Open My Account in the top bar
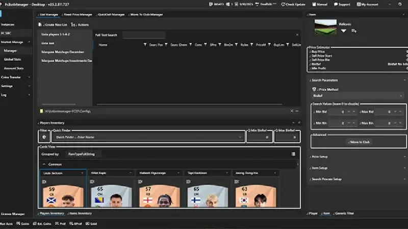The height and width of the screenshot is (229, 408). point(357,4)
